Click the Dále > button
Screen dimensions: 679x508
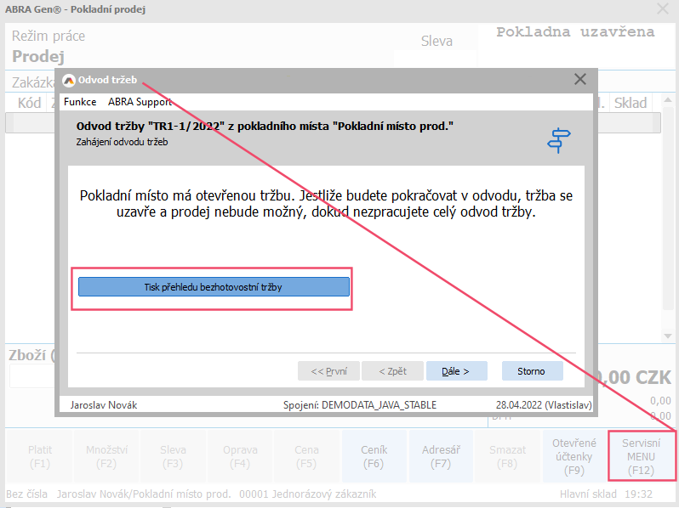pos(457,371)
